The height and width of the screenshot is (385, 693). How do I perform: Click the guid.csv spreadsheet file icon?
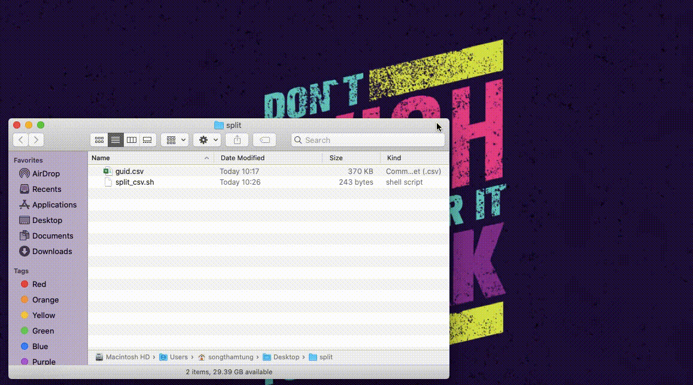tap(107, 172)
